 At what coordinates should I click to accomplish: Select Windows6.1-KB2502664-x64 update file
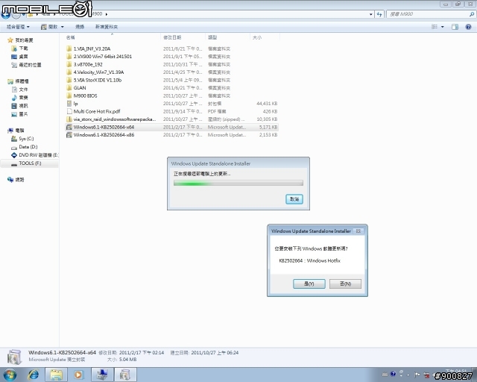point(172,127)
